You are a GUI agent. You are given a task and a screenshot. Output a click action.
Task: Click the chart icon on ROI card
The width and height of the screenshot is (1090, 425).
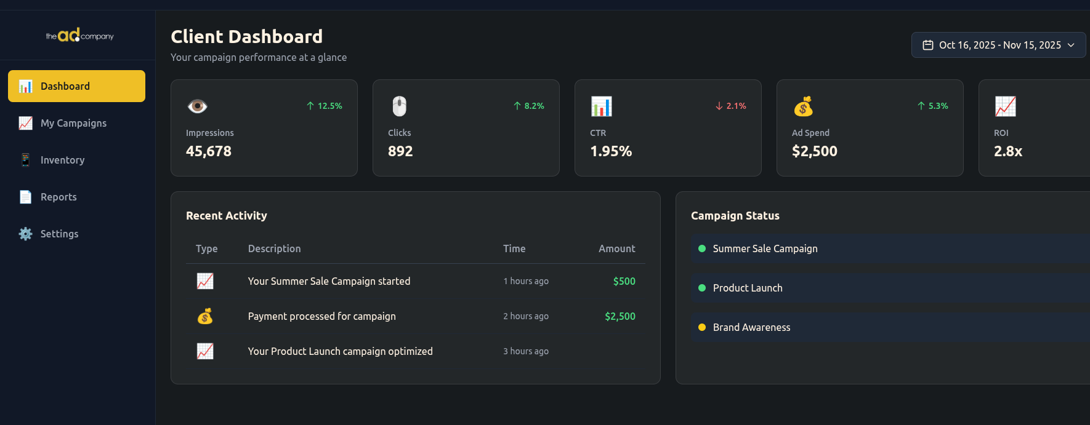pos(1005,106)
